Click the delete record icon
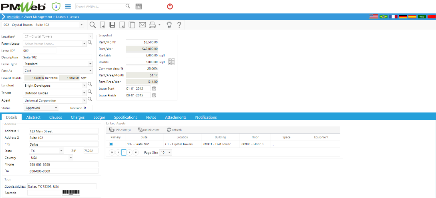Screen dimensions: 436x198 [x=122, y=25]
